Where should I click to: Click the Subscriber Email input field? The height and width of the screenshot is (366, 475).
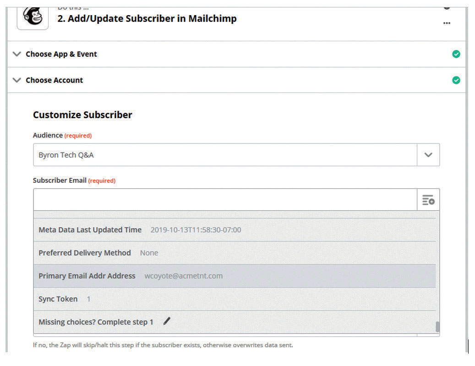click(224, 200)
